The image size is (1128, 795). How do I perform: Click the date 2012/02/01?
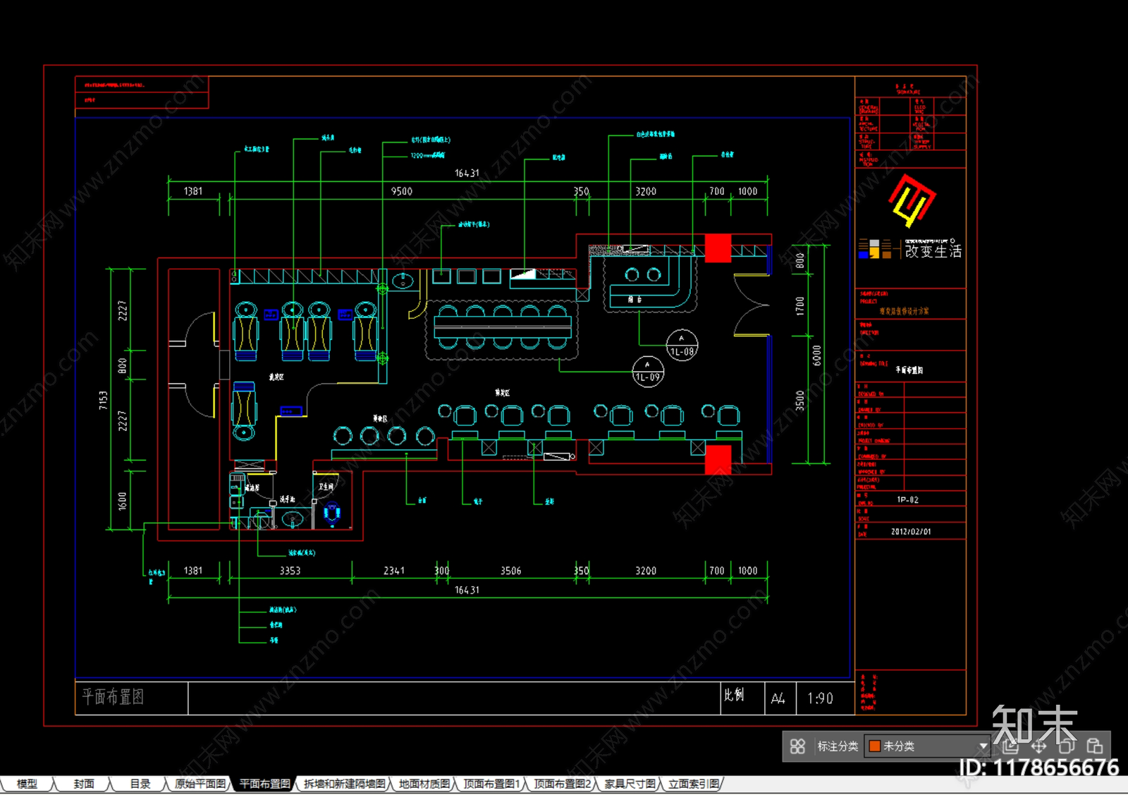(x=911, y=531)
